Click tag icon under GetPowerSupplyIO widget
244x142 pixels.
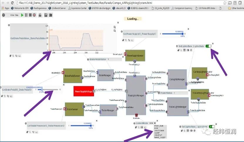pos(123,40)
